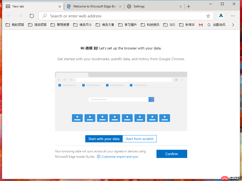Open the 科技资讯 bookmarks folder
Screen dimensions: 242x181
point(151,25)
